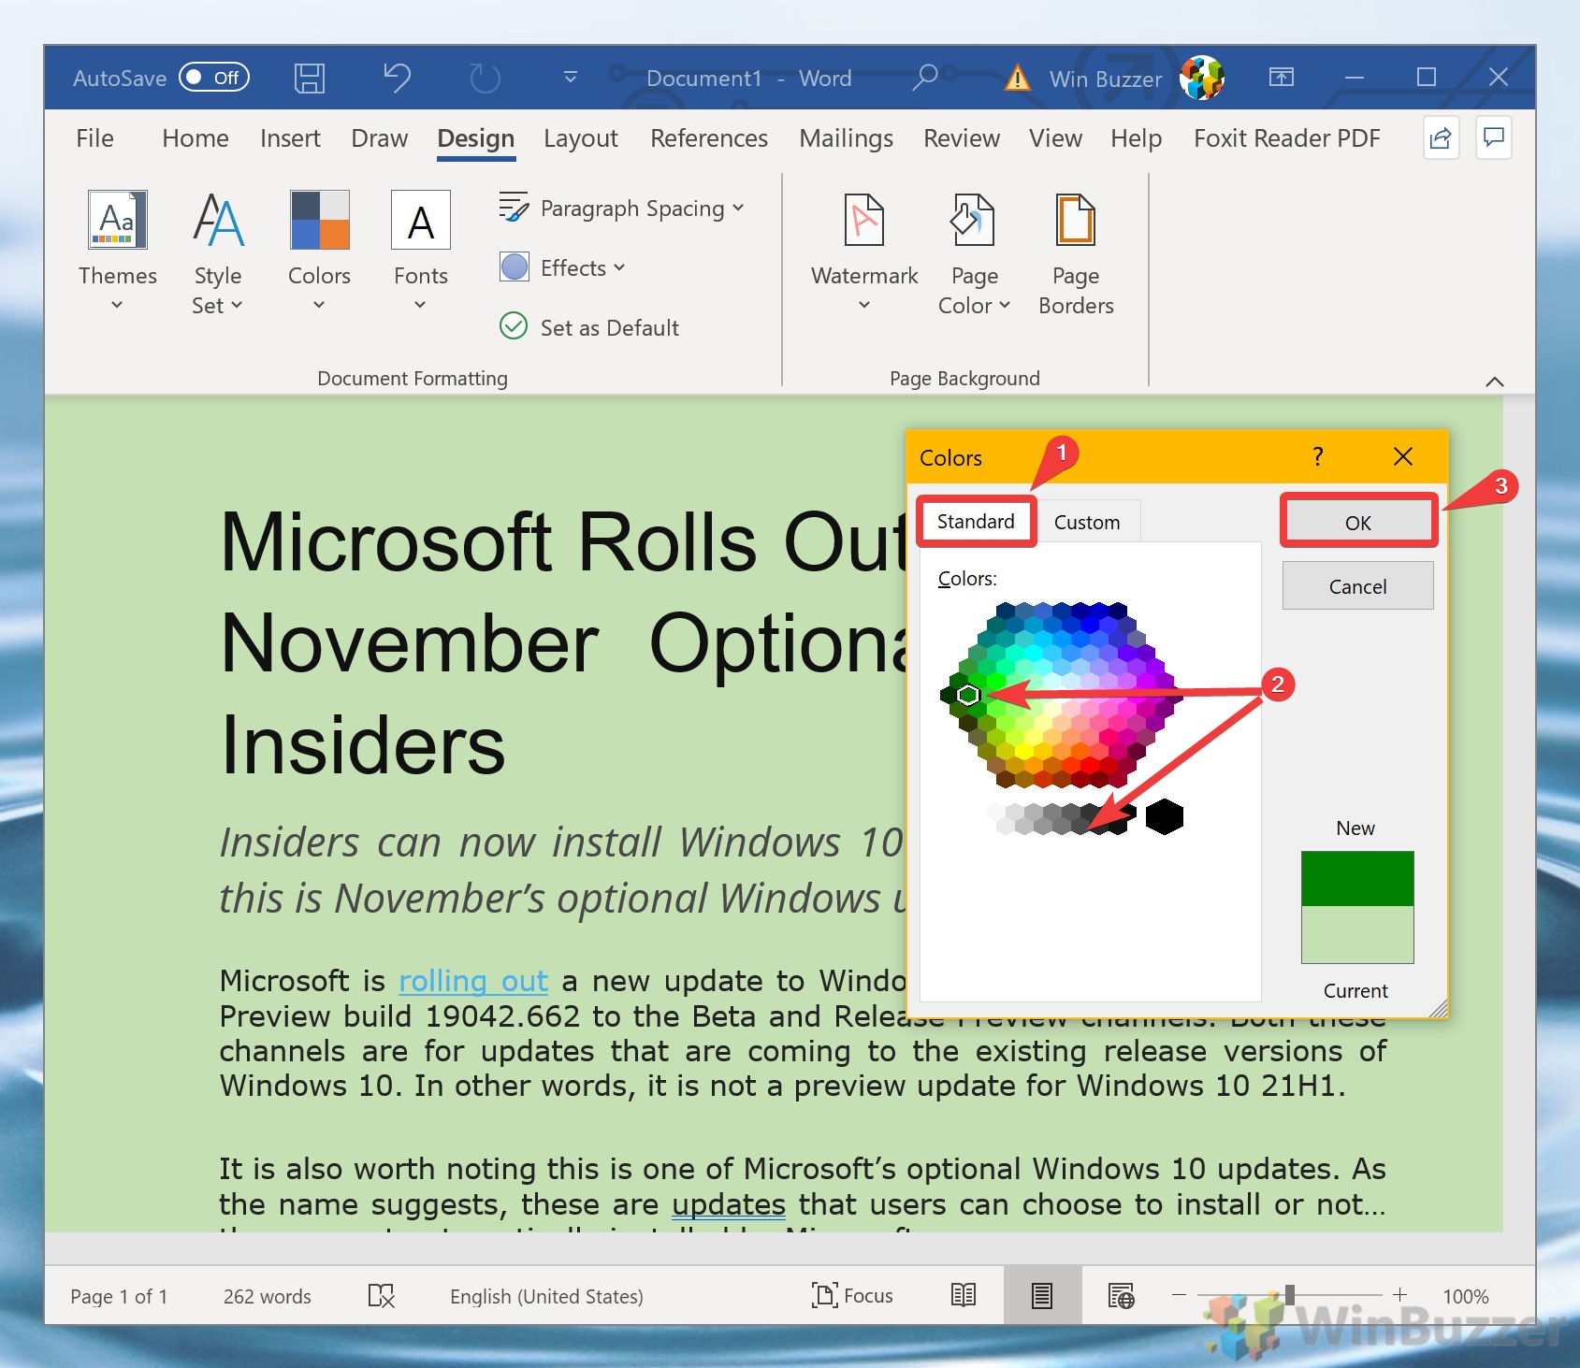Click the Win Buzzer account avatar
The width and height of the screenshot is (1580, 1368).
tap(1202, 78)
